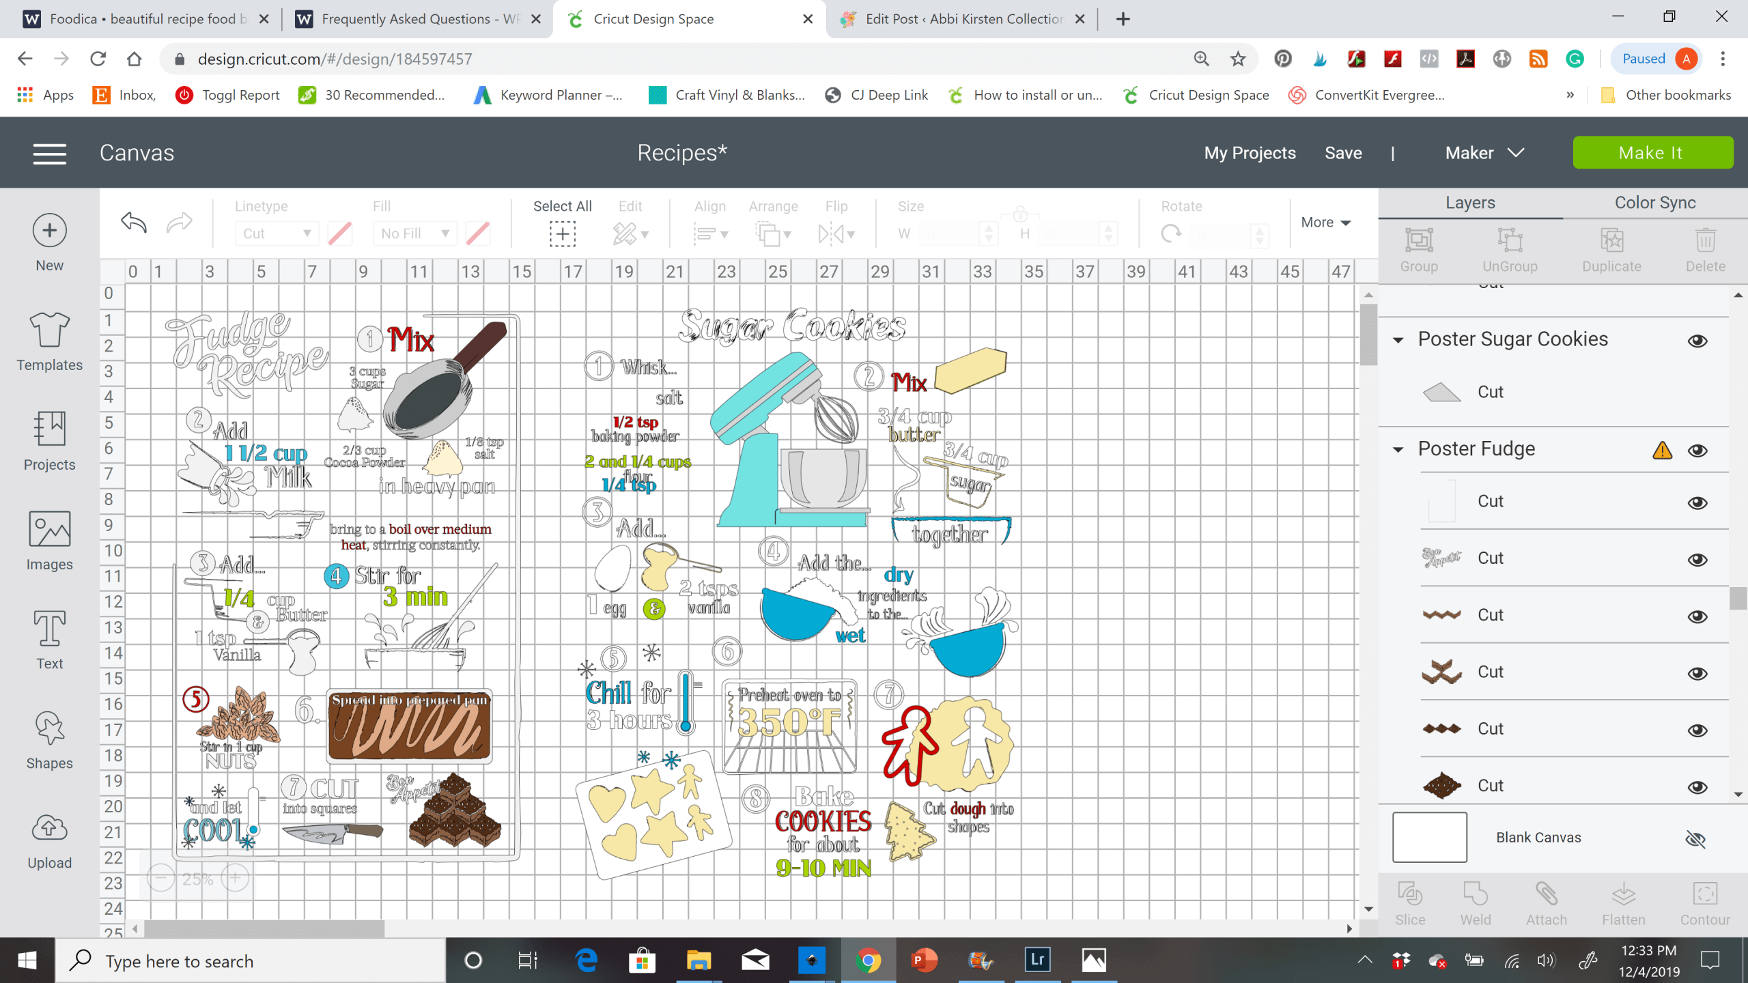Toggle visibility of Poster Fudge group
1748x983 pixels.
tap(1697, 450)
